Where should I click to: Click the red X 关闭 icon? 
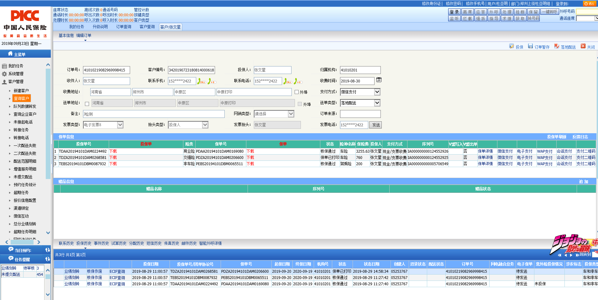pos(583,46)
